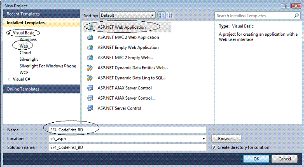Image resolution: width=304 pixels, height=167 pixels.
Task: Click the Cancel button
Action: 284,159
